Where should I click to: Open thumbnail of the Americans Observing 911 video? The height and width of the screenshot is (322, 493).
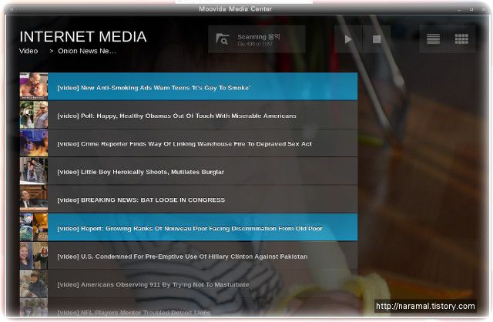click(34, 284)
